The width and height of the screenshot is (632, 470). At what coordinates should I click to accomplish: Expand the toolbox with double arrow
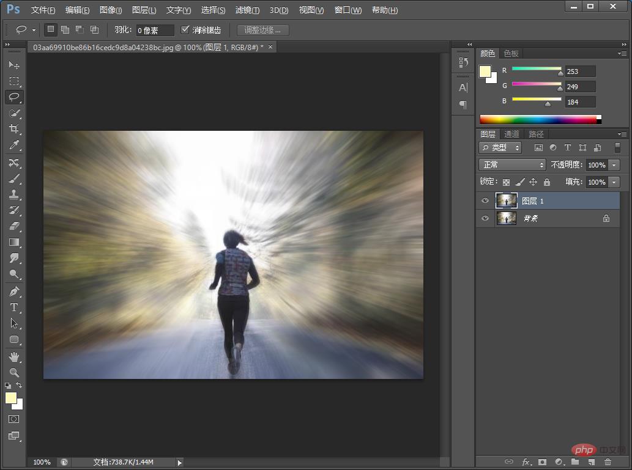pyautogui.click(x=7, y=44)
